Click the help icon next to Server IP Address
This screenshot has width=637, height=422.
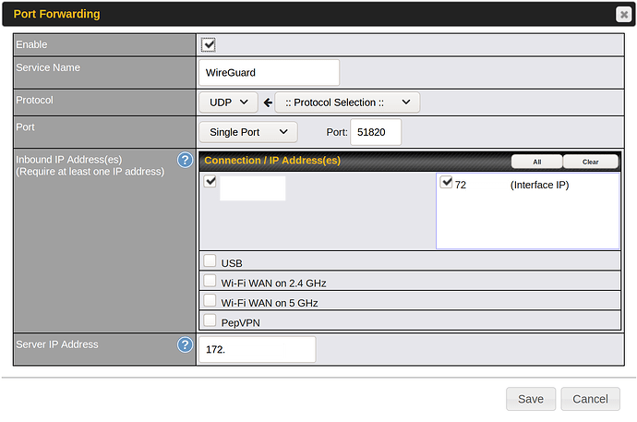click(x=185, y=344)
